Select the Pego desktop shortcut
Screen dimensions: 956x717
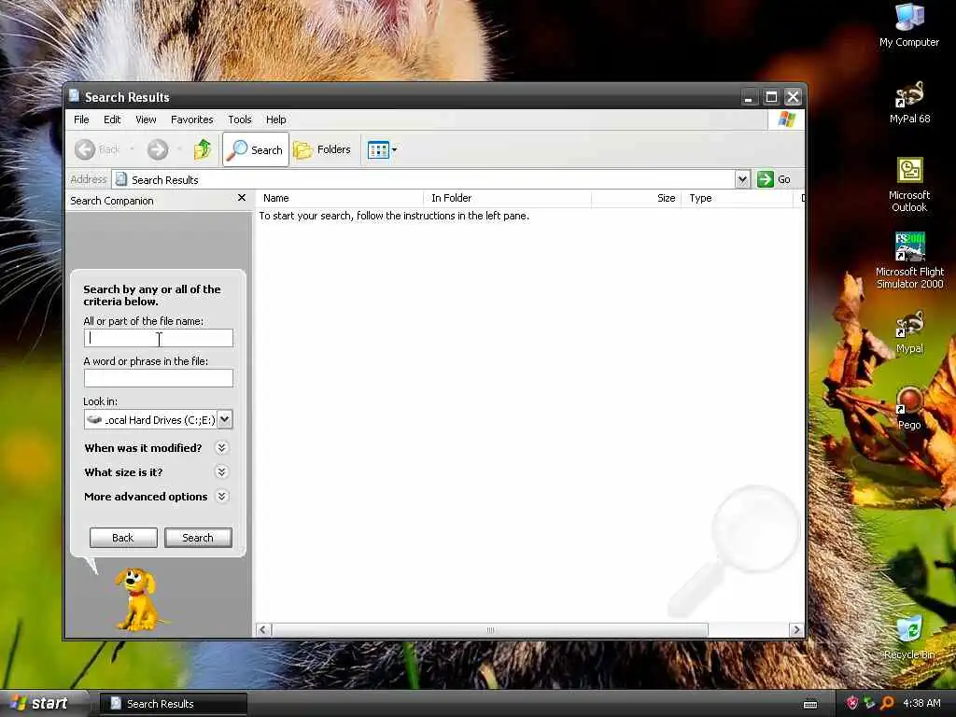click(x=909, y=409)
